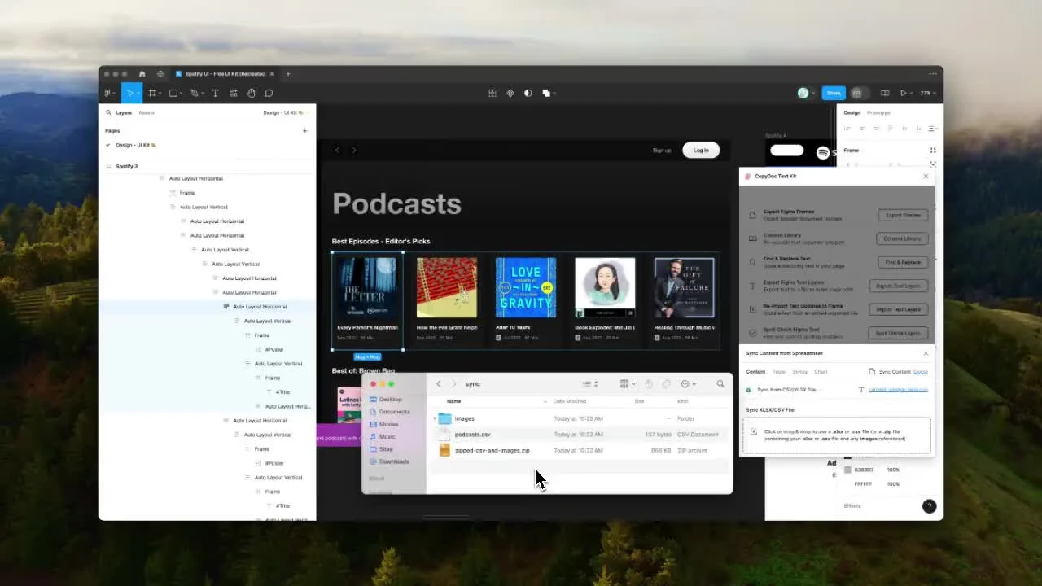Add a new page with plus icon
This screenshot has width=1042, height=586.
305,131
